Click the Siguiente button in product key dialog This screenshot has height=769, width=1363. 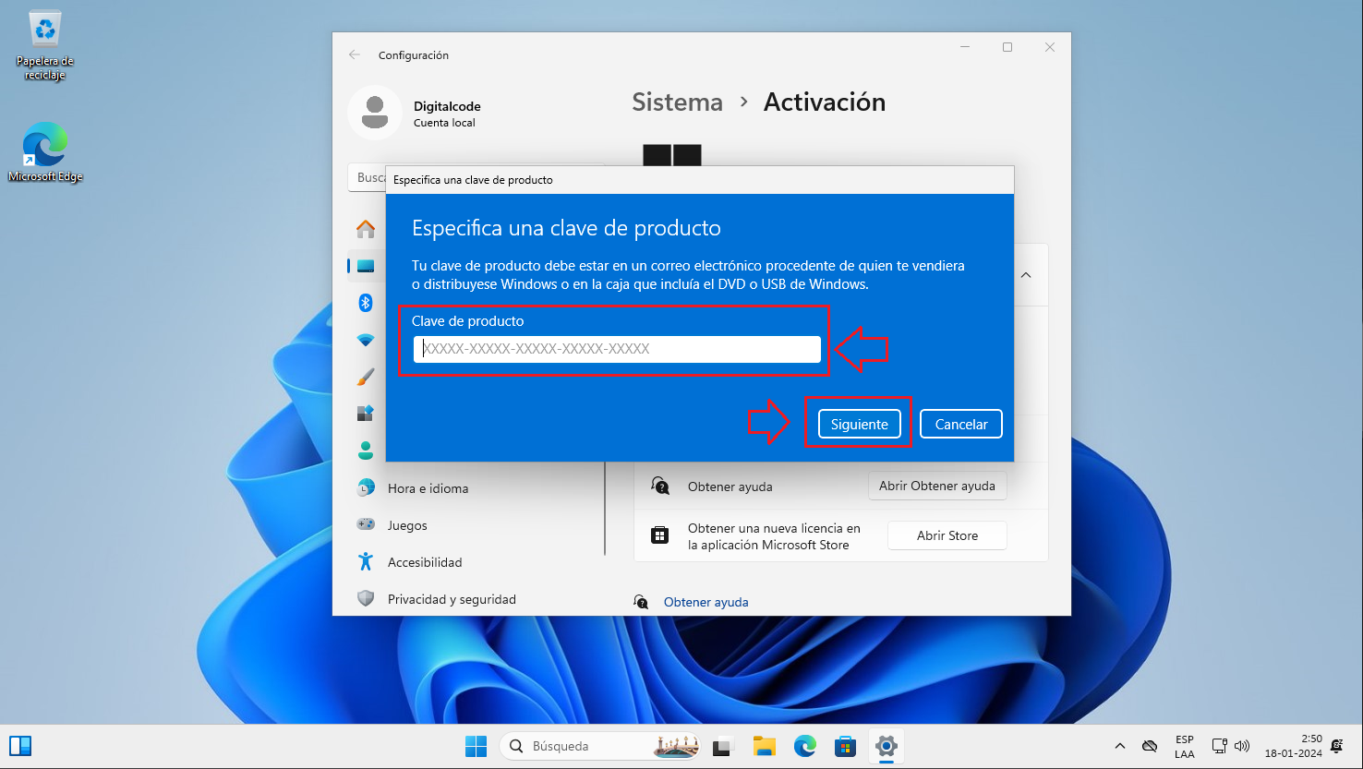tap(859, 424)
